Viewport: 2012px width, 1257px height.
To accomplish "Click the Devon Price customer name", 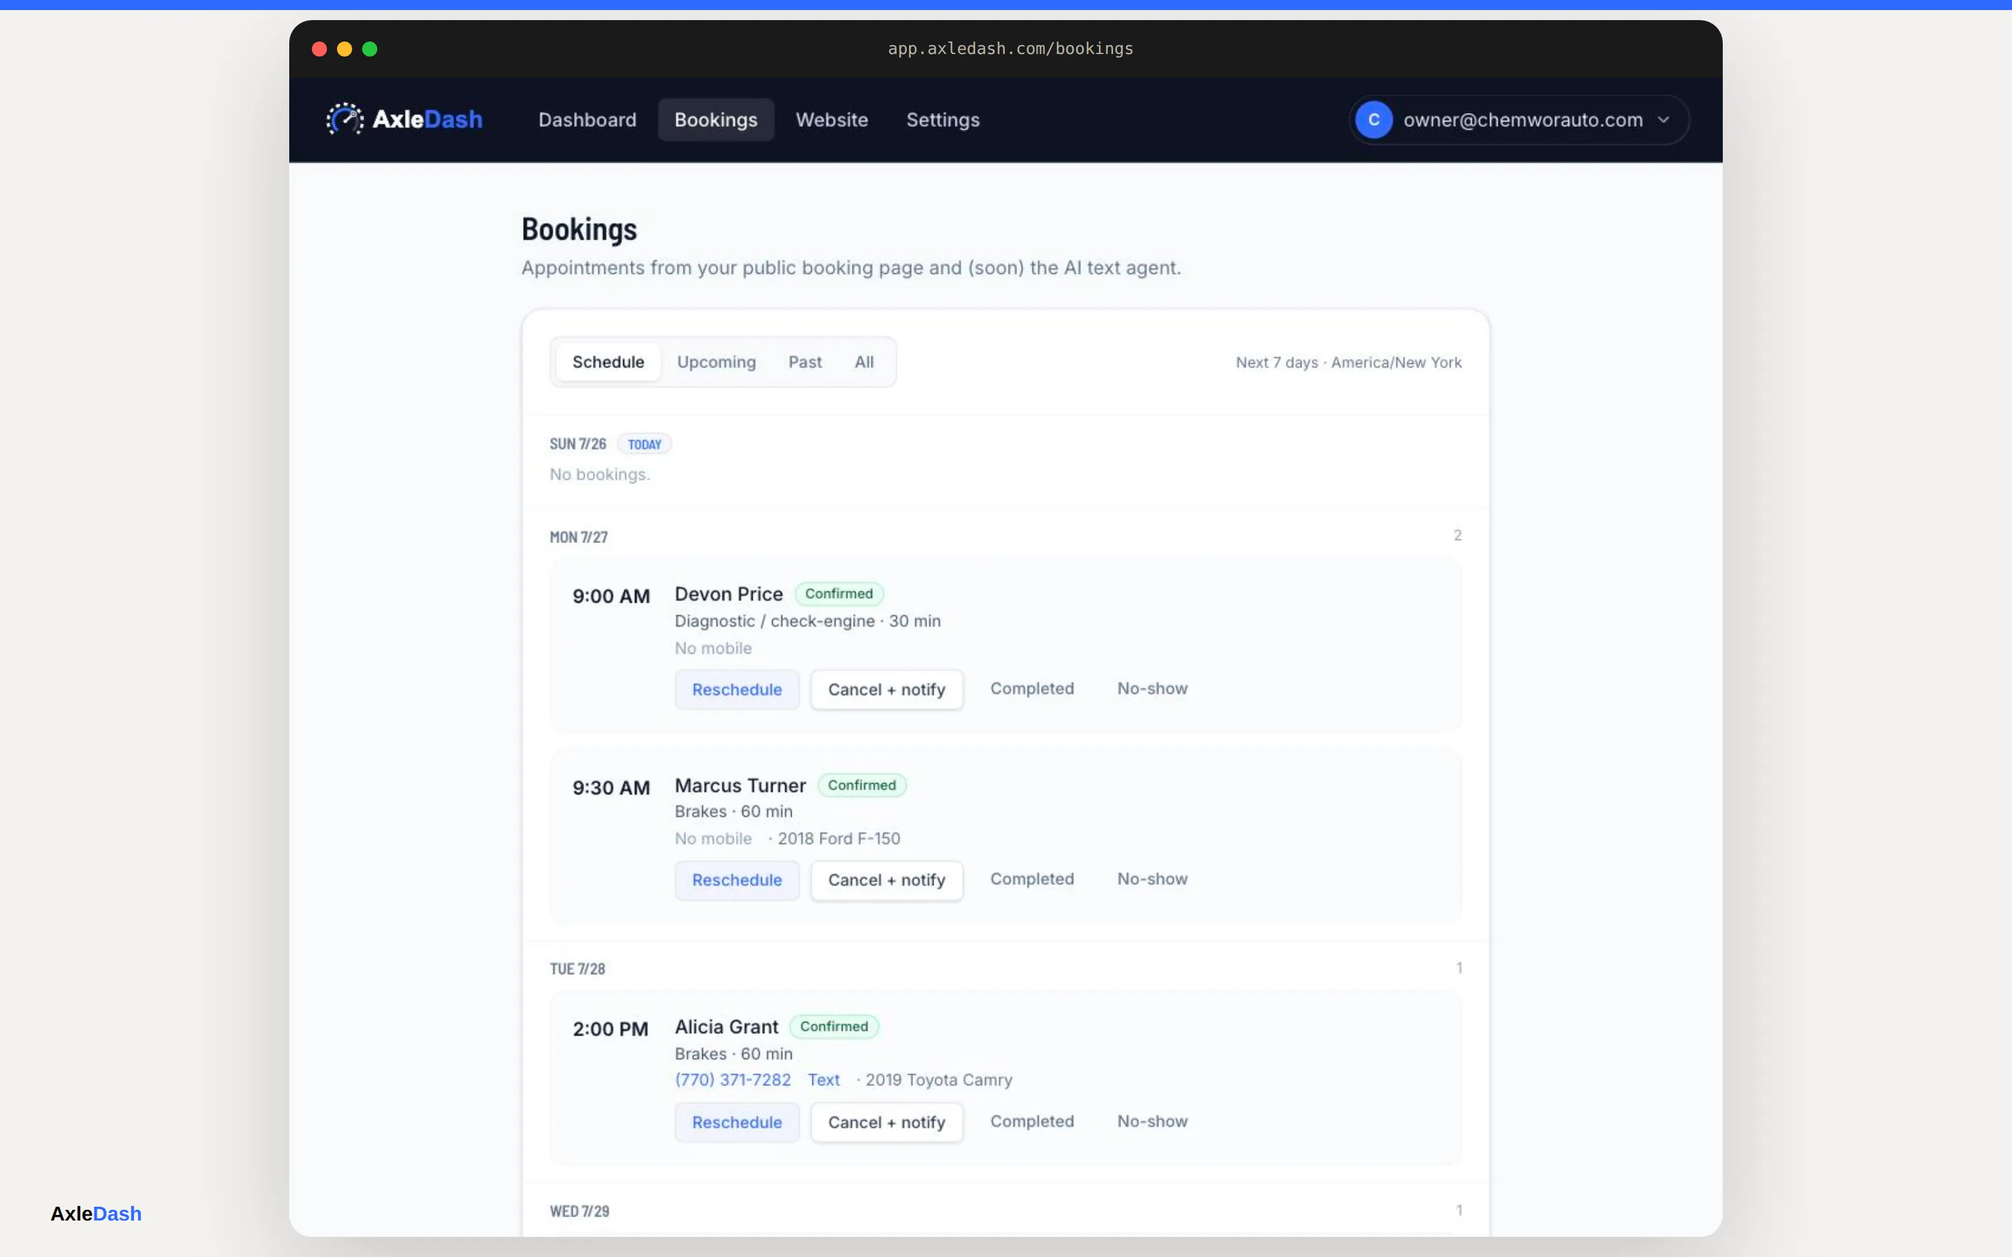I will 728,593.
